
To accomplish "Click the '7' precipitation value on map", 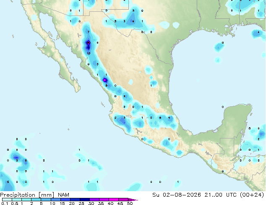I will pos(89,32).
